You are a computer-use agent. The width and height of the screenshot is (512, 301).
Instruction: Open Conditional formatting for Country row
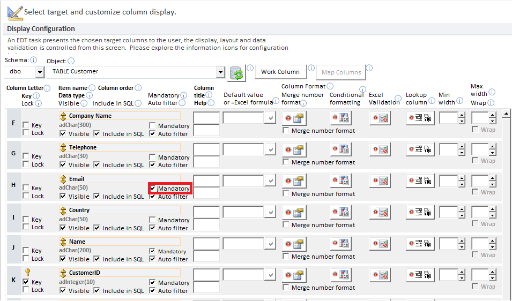point(341,212)
